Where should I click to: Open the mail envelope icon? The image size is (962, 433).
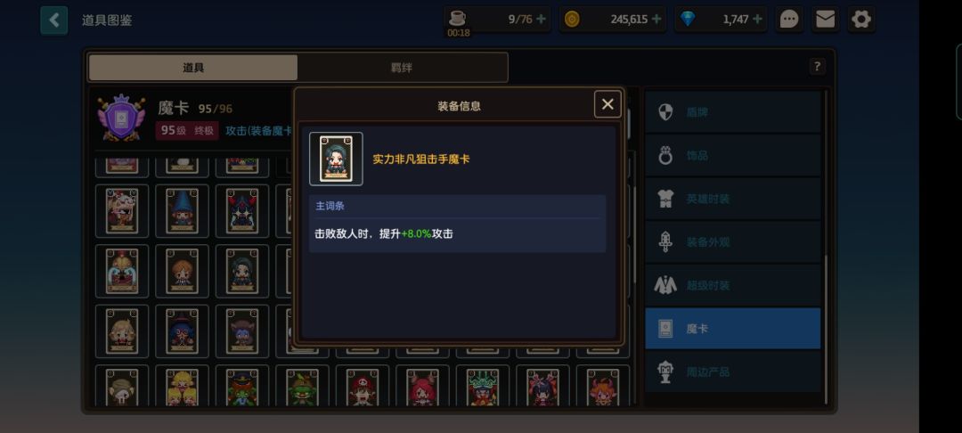[x=825, y=20]
